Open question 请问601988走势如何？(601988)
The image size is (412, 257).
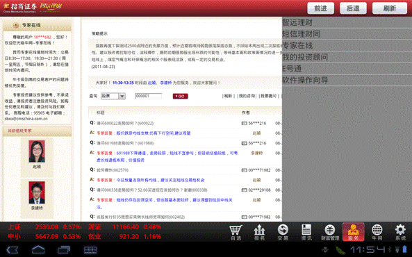coord(125,143)
